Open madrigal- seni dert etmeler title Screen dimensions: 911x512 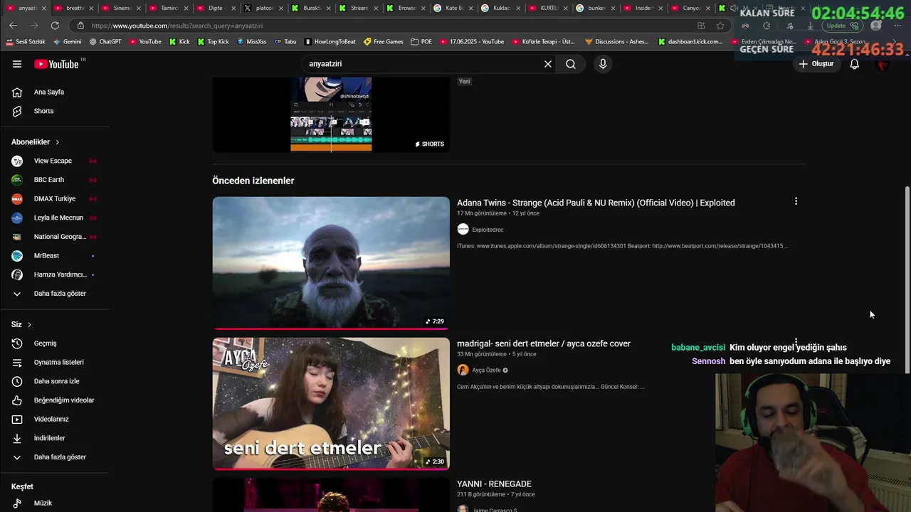544,343
